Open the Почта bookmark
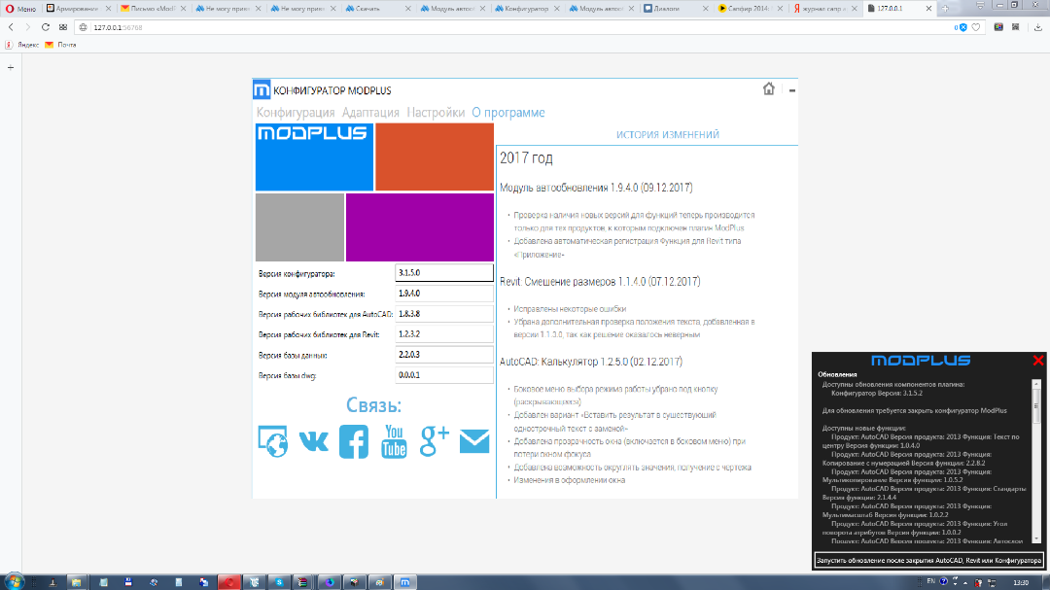Screen dimensions: 1050x590 [60, 45]
